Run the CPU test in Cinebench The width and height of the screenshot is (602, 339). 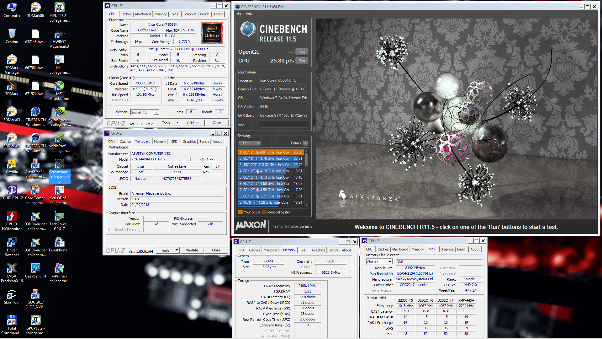302,61
